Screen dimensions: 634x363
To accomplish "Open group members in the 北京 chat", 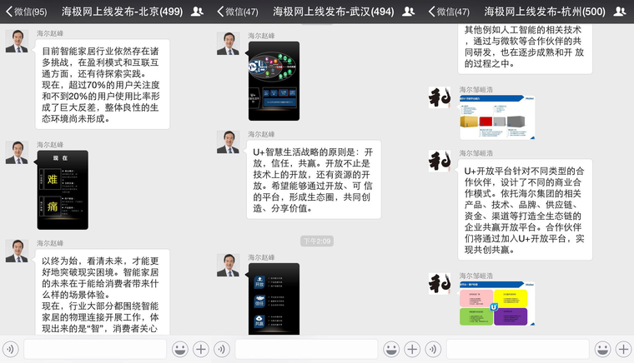I will pyautogui.click(x=196, y=12).
